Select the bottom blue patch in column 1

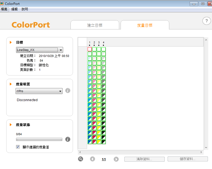coord(90,142)
